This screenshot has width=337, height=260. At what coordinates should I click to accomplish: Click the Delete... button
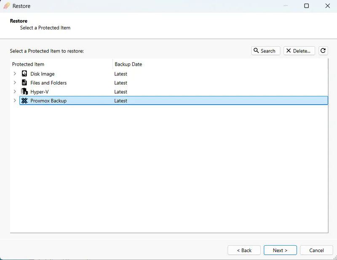pyautogui.click(x=299, y=50)
